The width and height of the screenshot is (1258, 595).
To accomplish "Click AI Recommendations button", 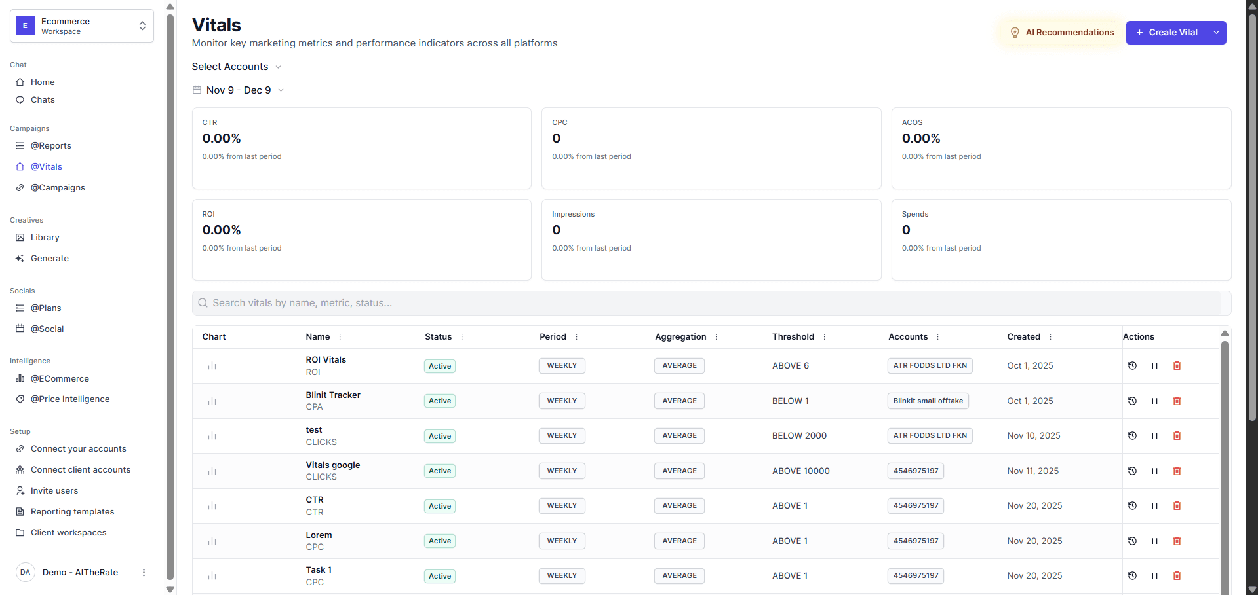I will pyautogui.click(x=1061, y=33).
